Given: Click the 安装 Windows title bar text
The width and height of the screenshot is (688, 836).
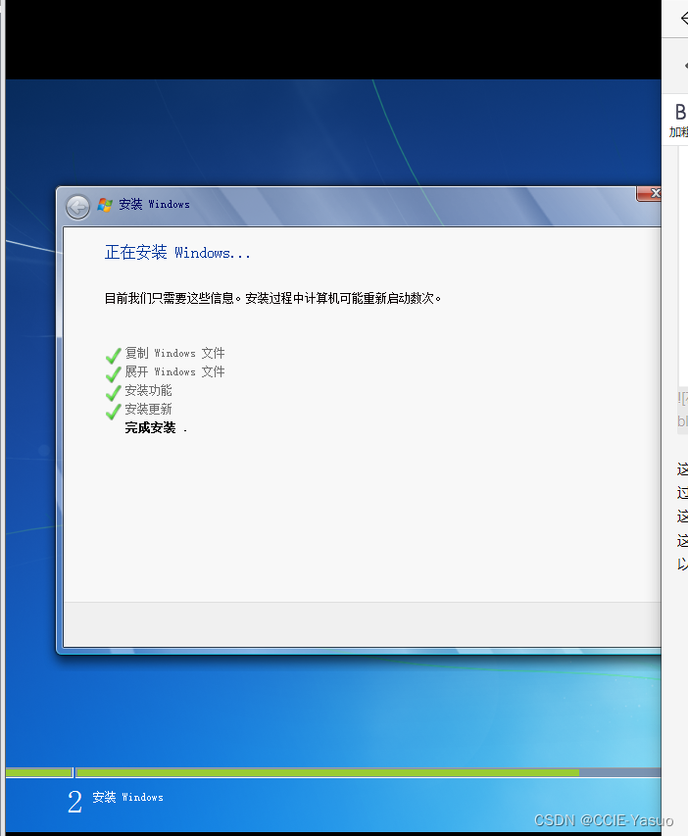Looking at the screenshot, I should (154, 204).
